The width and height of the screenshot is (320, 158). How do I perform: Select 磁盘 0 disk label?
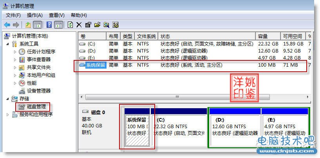[98, 112]
